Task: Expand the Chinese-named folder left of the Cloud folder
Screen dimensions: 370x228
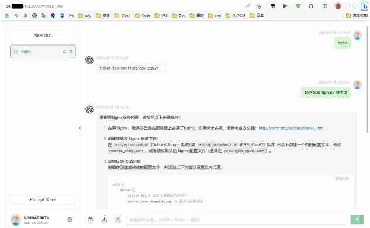Action: coord(103,16)
